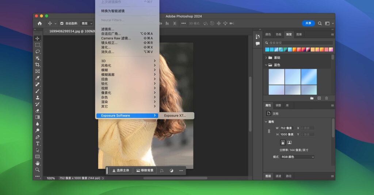Open the History panel icon
374x195 pixels.
pyautogui.click(x=257, y=37)
